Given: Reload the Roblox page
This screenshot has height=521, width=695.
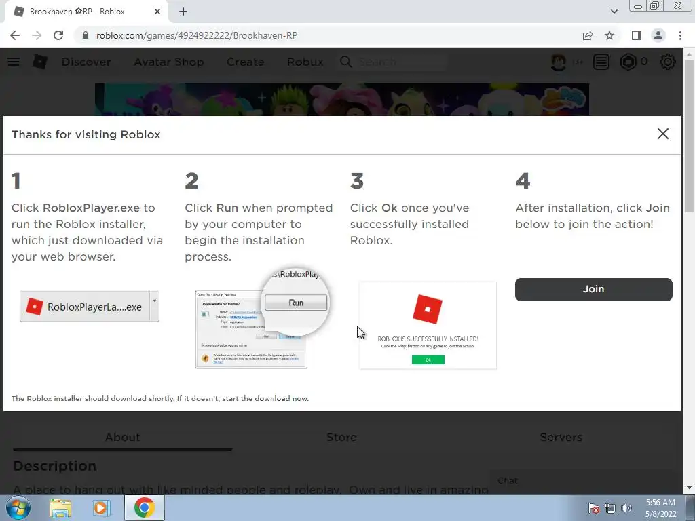Looking at the screenshot, I should 58,35.
